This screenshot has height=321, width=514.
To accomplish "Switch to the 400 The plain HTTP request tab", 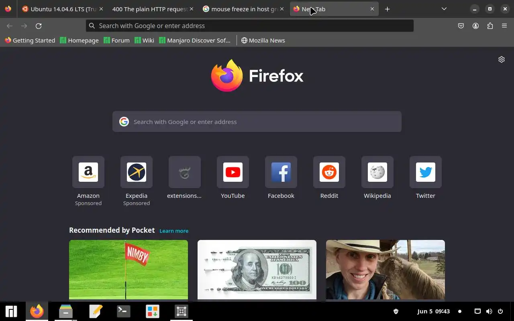I will click(152, 9).
